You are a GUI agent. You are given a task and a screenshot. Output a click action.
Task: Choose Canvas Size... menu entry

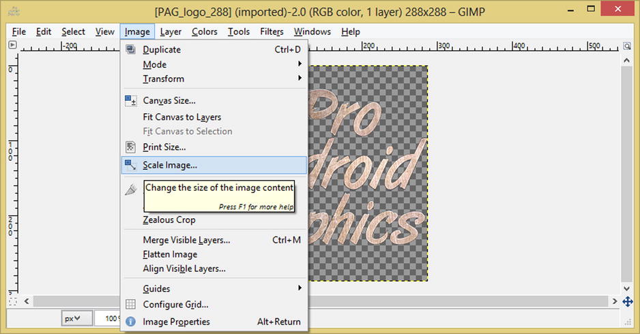coord(214,100)
